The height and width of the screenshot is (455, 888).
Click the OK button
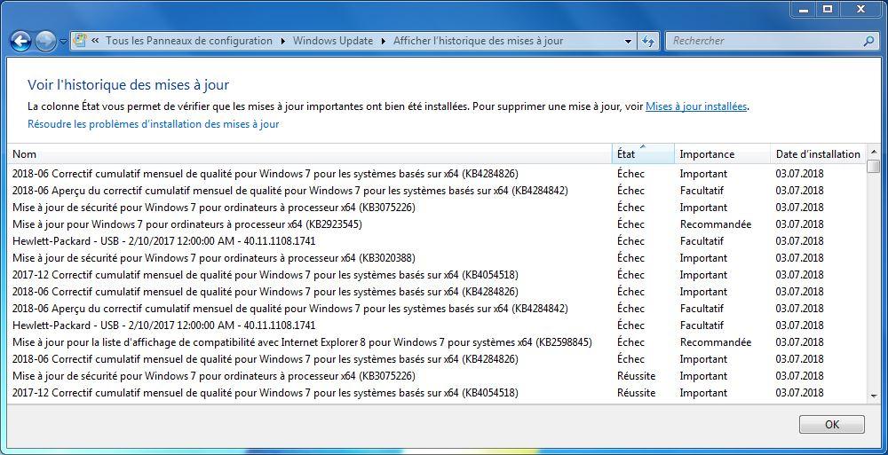832,425
